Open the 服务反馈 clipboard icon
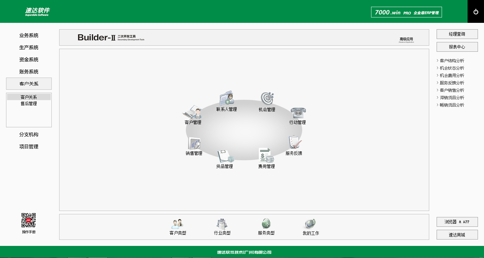Screen dimensions: 484x258 tap(294, 142)
